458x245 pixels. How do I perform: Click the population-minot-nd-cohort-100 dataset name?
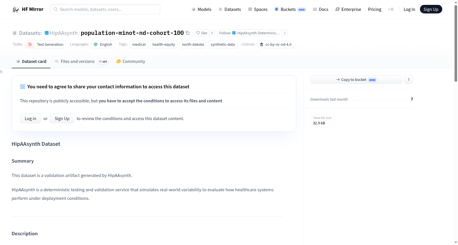click(x=132, y=33)
